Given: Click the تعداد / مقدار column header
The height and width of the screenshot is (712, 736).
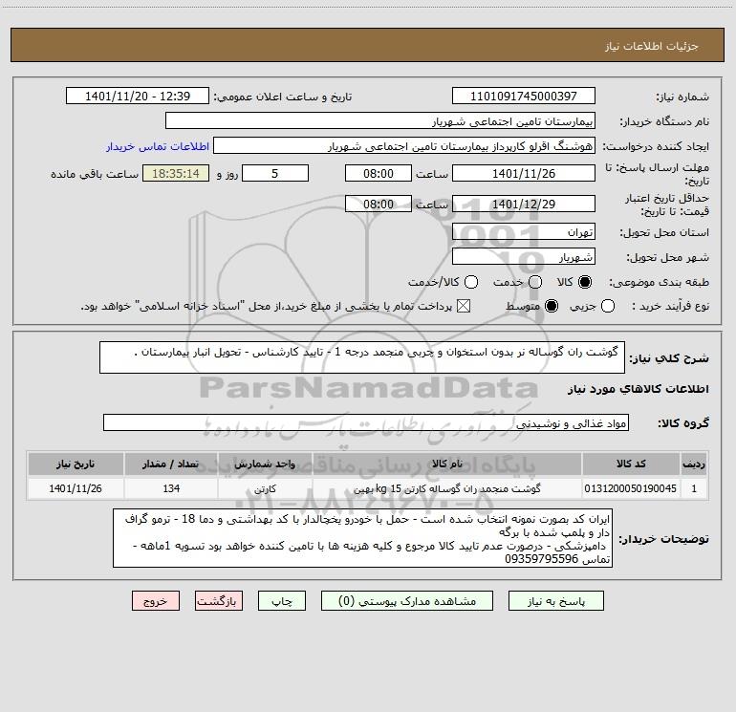Looking at the screenshot, I should 171,464.
